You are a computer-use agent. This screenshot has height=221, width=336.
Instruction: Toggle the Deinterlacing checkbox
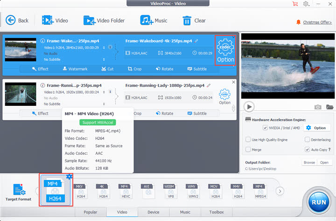[307, 139]
